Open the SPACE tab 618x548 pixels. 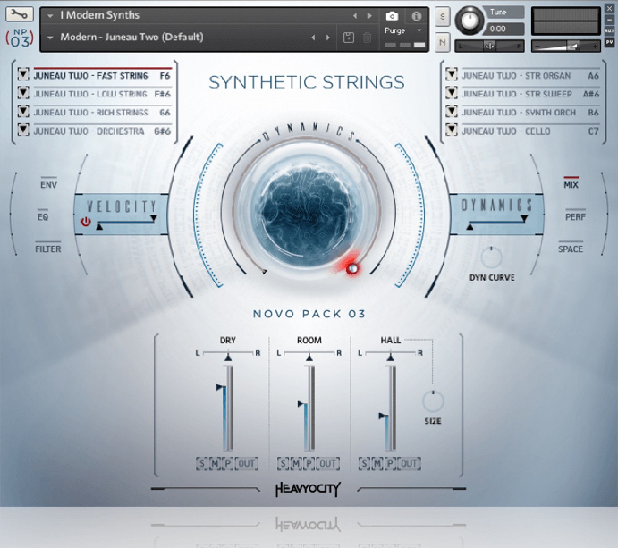coord(570,249)
